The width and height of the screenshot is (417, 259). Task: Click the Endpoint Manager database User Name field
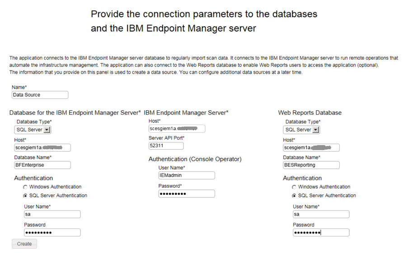pyautogui.click(x=52, y=214)
